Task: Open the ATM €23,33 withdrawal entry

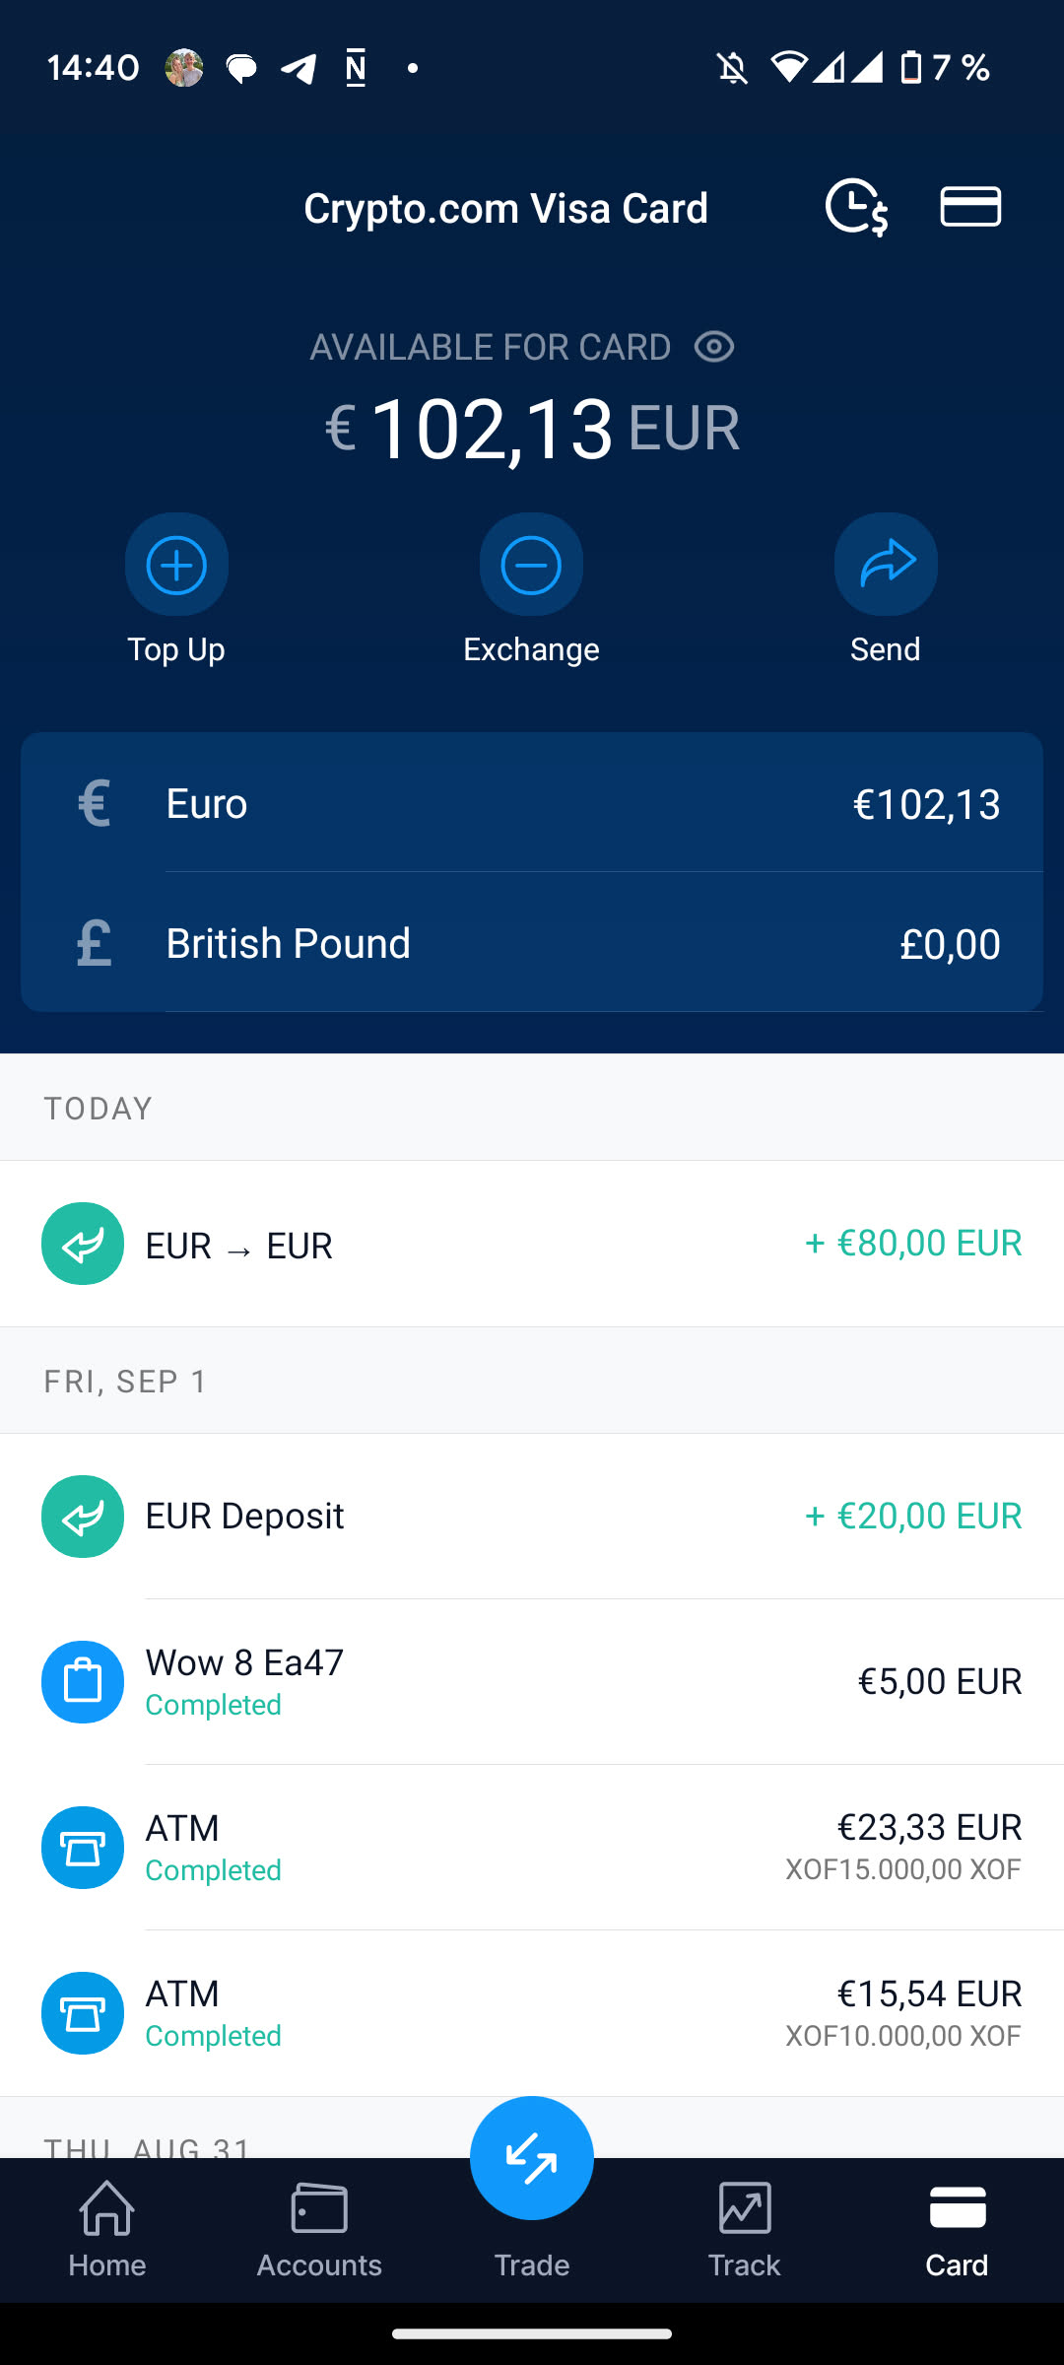Action: point(532,1847)
